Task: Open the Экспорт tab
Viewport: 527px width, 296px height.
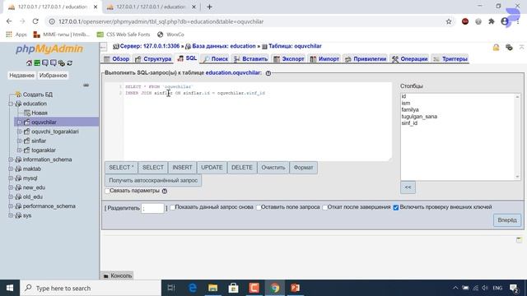Action: click(289, 59)
